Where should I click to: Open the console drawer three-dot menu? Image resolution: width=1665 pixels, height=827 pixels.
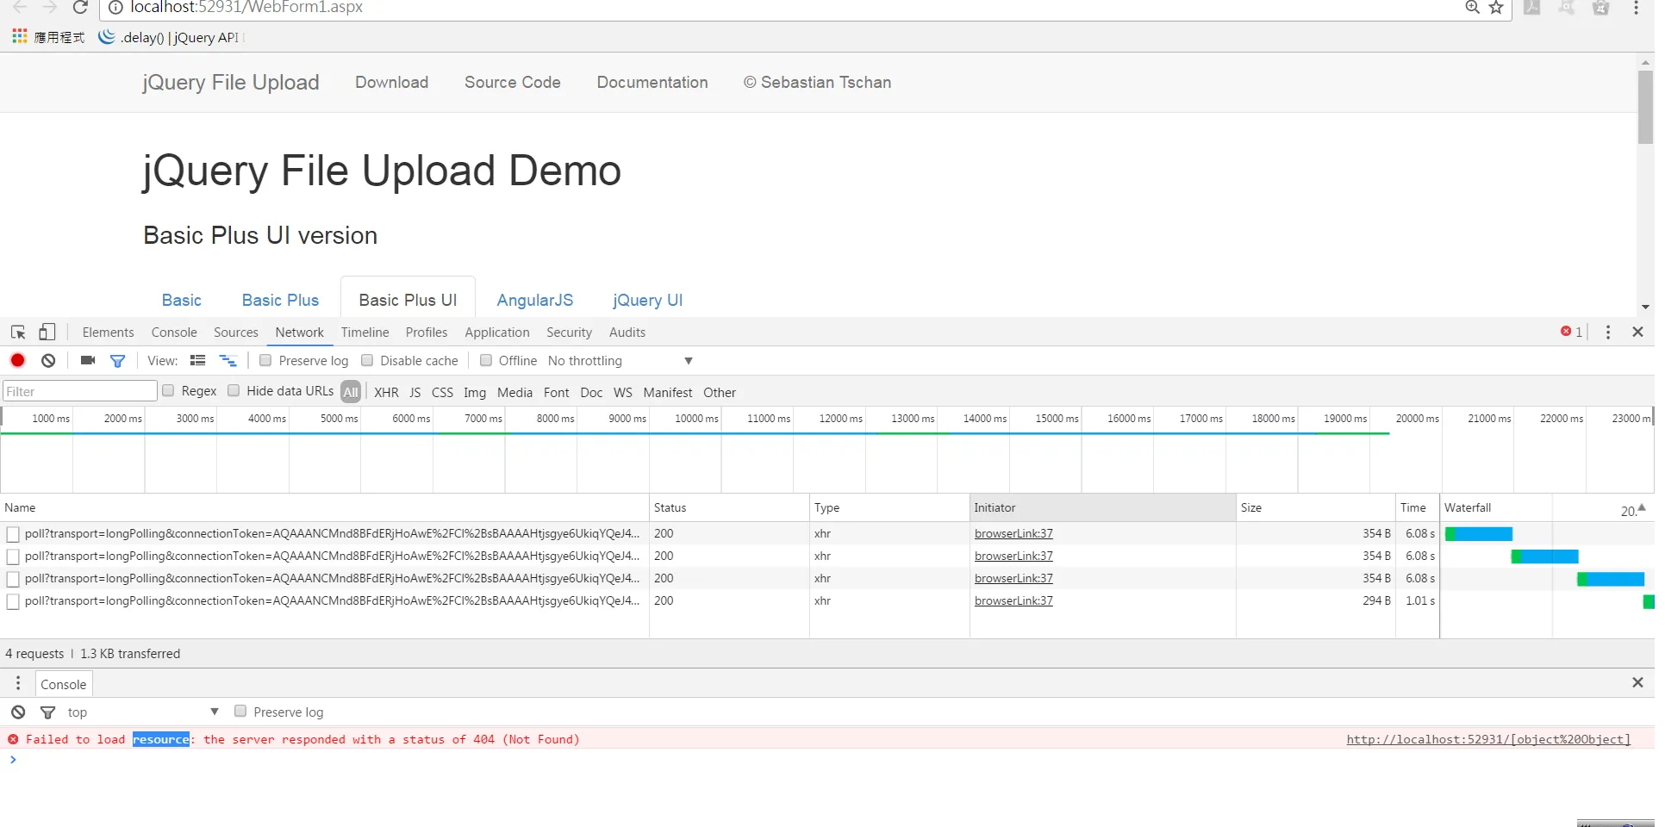(18, 683)
